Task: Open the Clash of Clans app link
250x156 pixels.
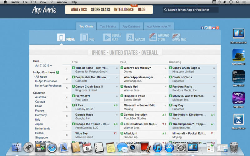Action: point(182,77)
